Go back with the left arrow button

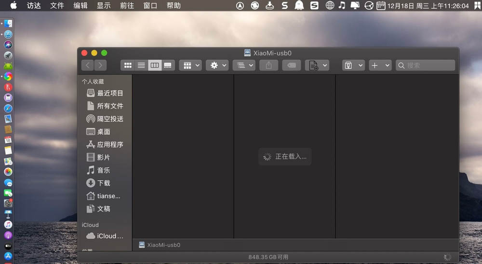[88, 65]
